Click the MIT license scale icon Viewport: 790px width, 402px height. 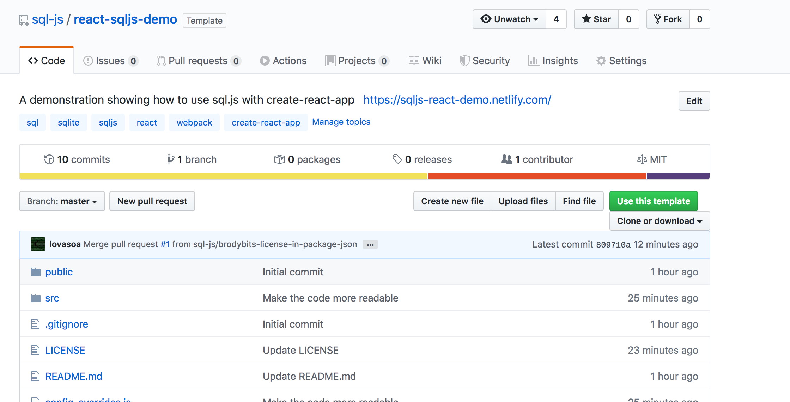point(642,159)
